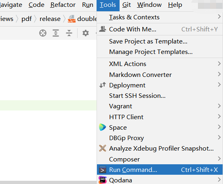Expand DBGp Proxy submenu arrow

[x=219, y=137]
